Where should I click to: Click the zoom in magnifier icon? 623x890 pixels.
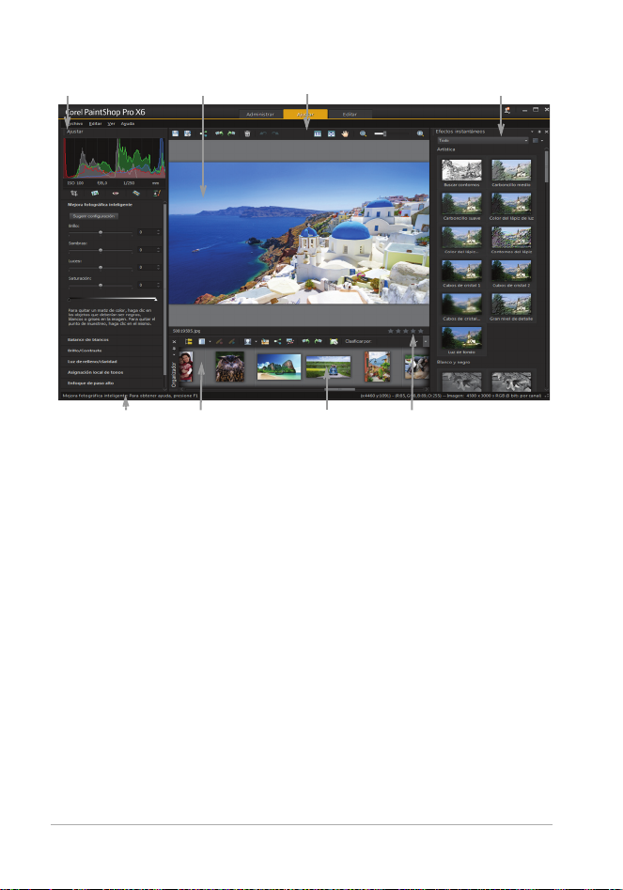[420, 134]
